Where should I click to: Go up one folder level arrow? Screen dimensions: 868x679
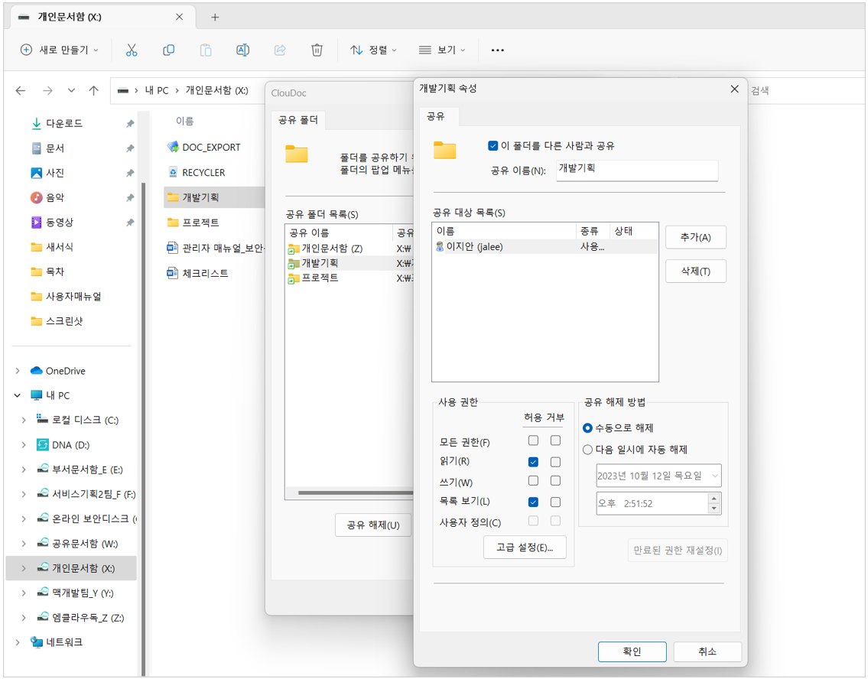click(x=93, y=91)
